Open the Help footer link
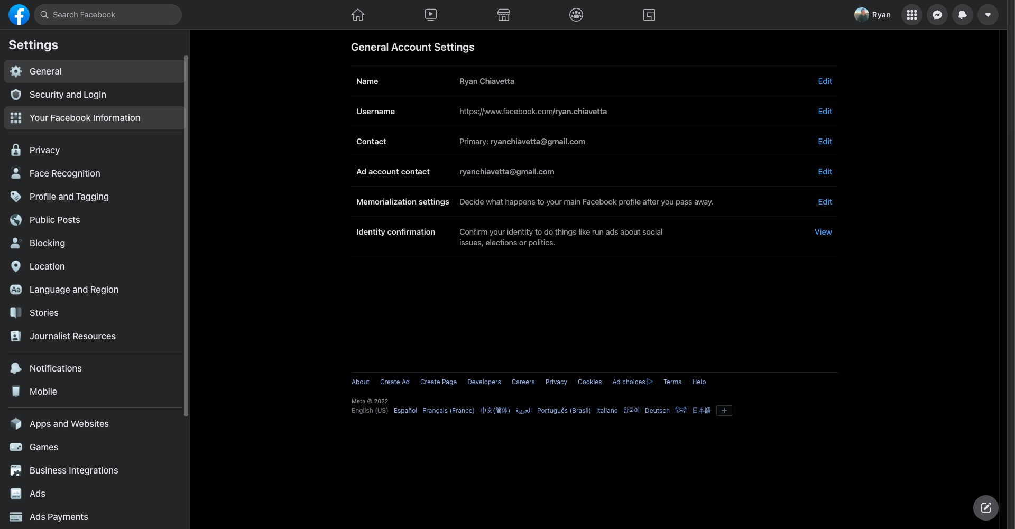The width and height of the screenshot is (1015, 529). 699,382
